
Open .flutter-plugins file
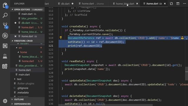[x=27, y=84]
